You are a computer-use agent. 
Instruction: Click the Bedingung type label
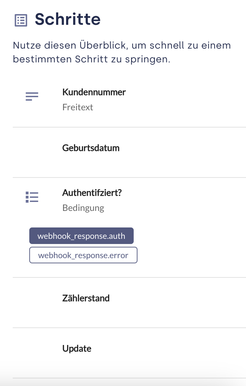pyautogui.click(x=83, y=208)
